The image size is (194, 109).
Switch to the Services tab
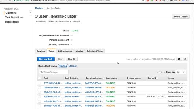pos(41,51)
